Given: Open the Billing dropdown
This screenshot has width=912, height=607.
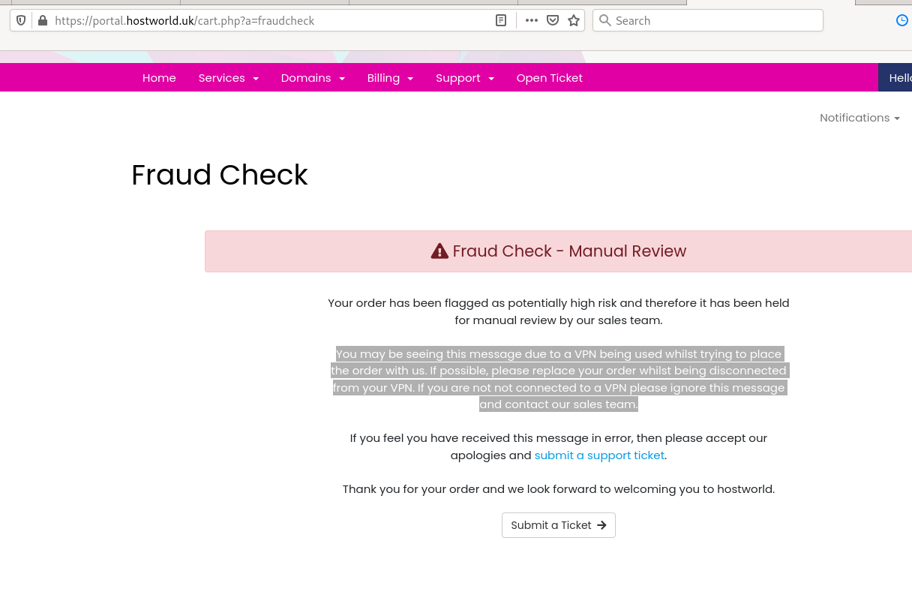Looking at the screenshot, I should tap(391, 78).
